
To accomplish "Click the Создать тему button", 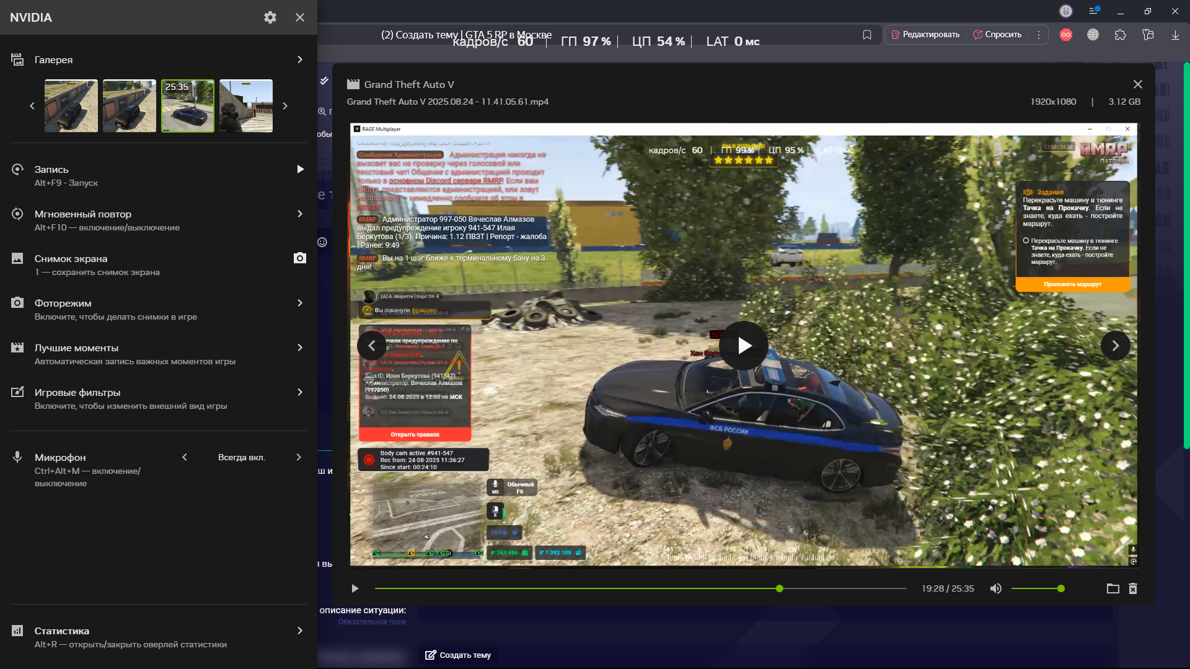I will (x=459, y=655).
